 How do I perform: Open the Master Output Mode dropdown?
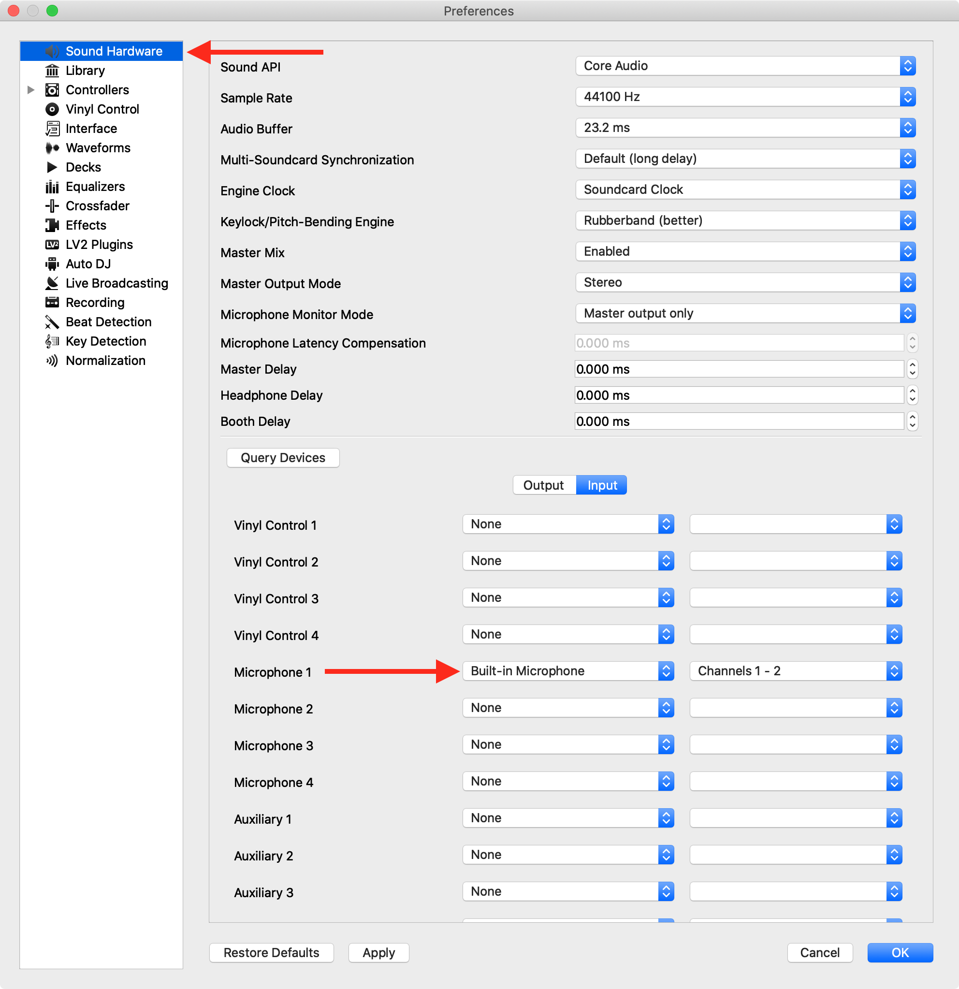point(745,282)
